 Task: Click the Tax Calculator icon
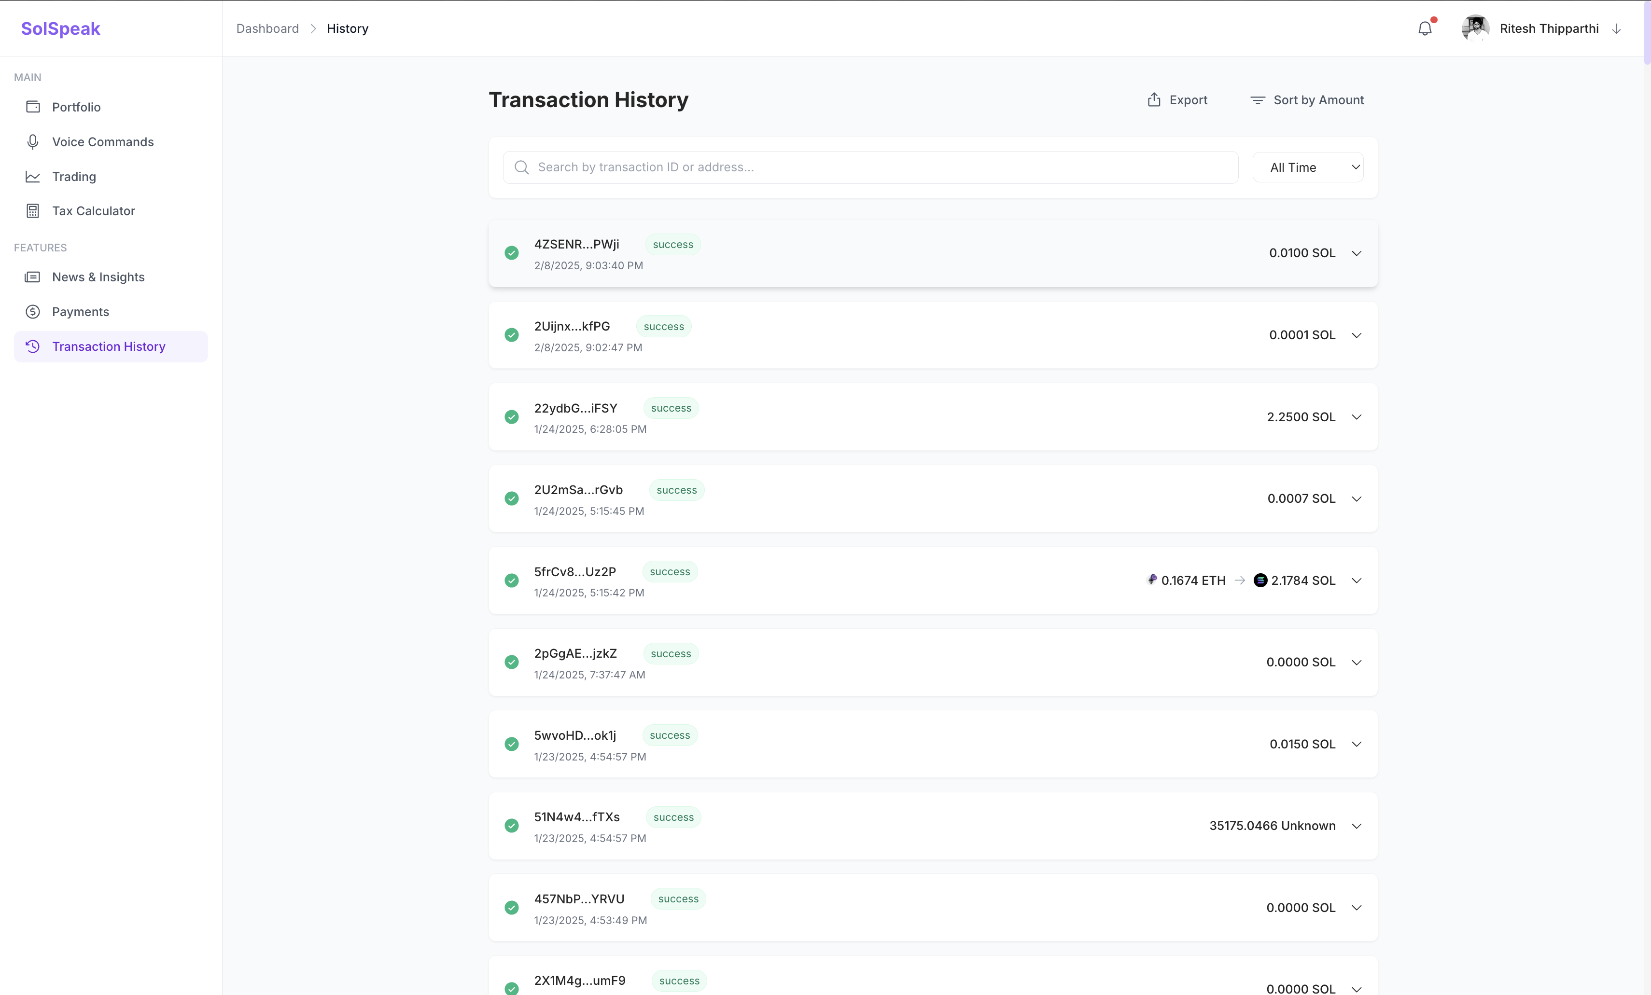33,211
